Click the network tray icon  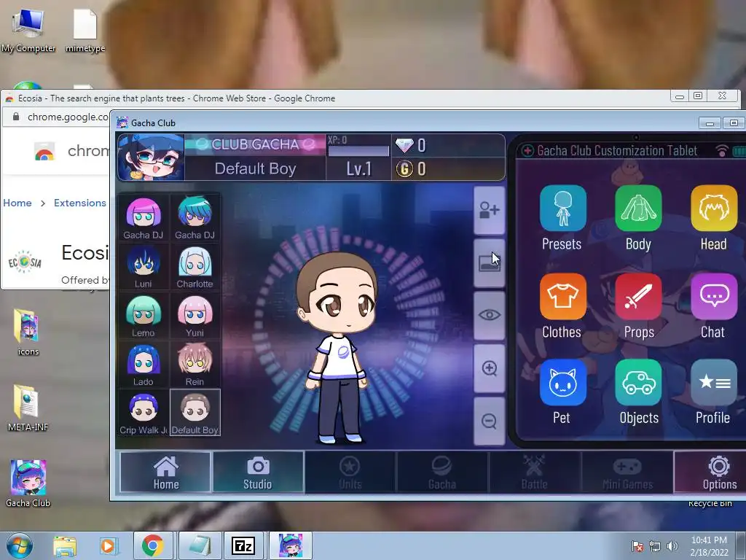655,546
